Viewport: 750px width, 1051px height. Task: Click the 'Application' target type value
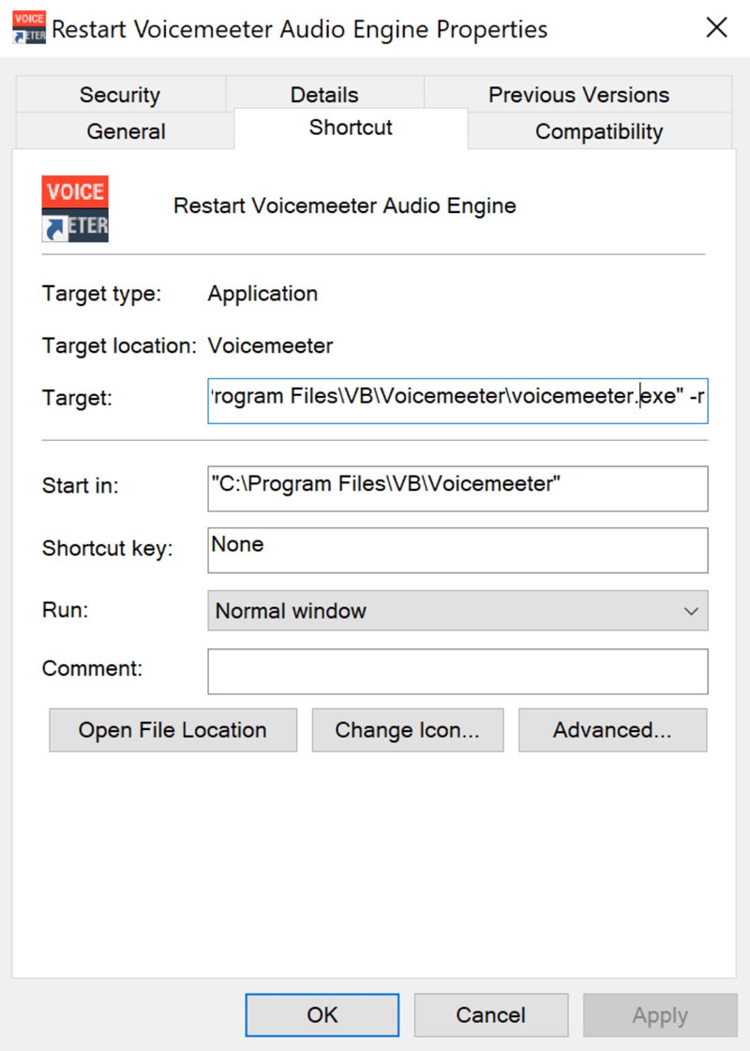(262, 294)
